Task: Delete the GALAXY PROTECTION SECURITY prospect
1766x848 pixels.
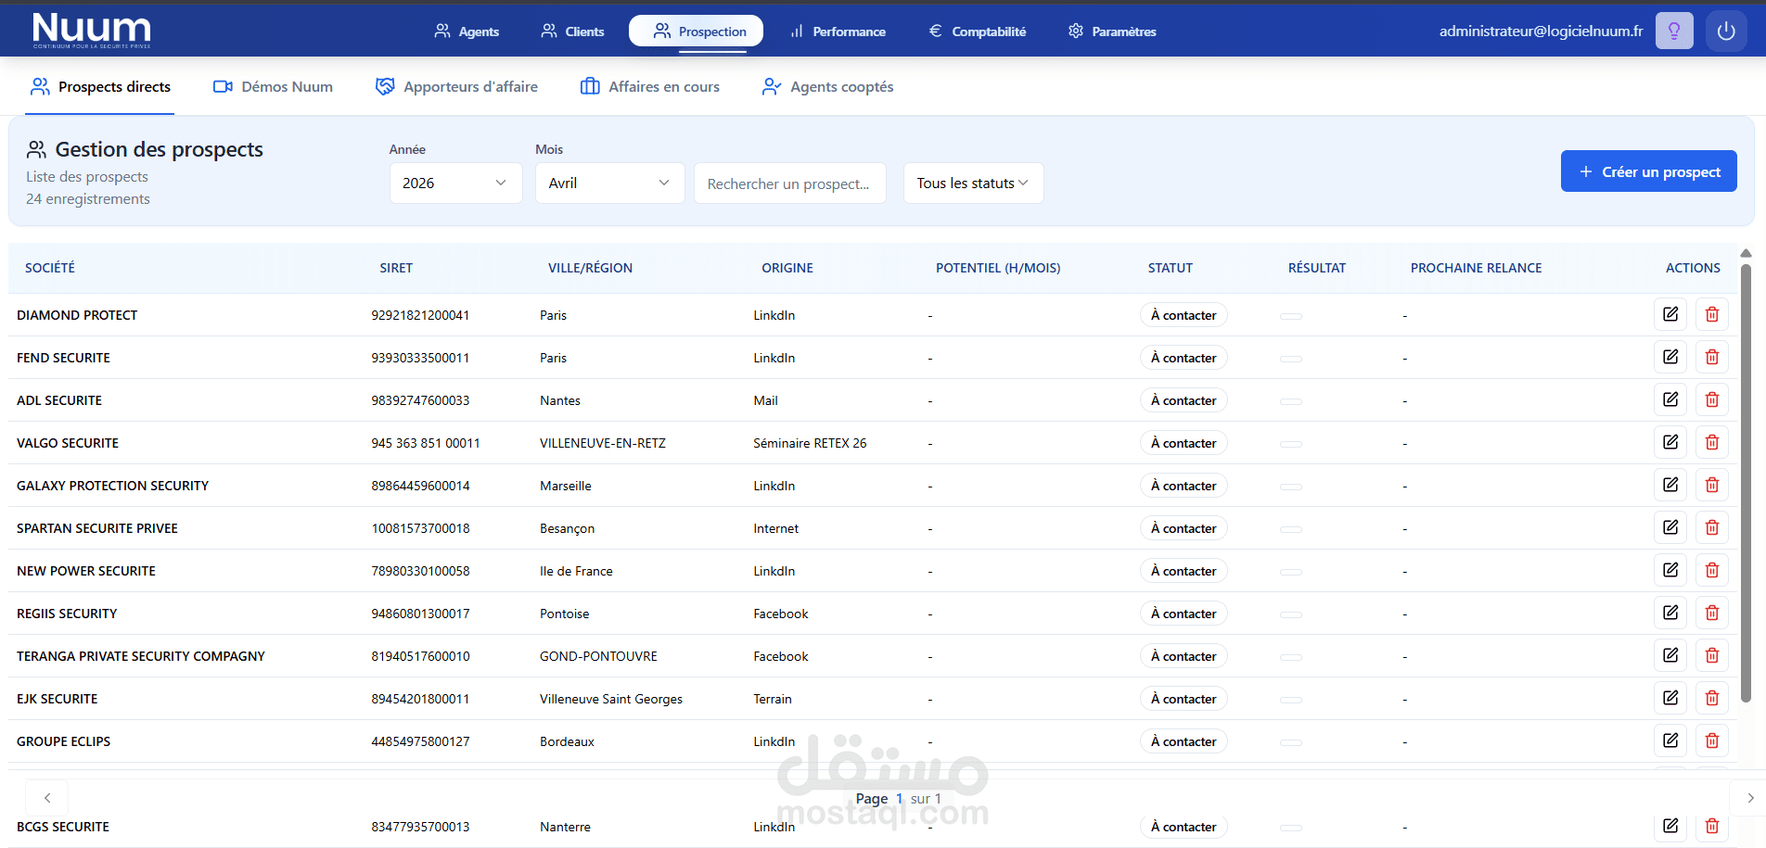Action: [1712, 485]
